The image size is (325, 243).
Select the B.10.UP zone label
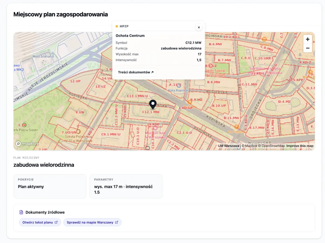tap(219, 105)
